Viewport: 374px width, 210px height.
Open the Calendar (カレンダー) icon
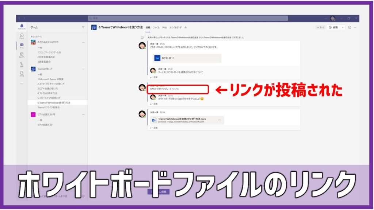(x=22, y=54)
